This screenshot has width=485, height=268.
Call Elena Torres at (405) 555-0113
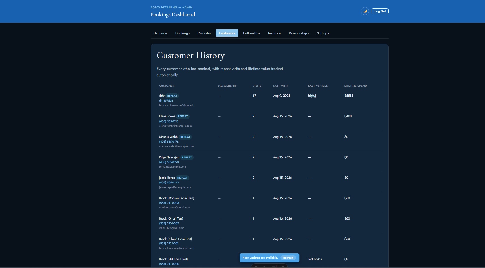pos(169,121)
